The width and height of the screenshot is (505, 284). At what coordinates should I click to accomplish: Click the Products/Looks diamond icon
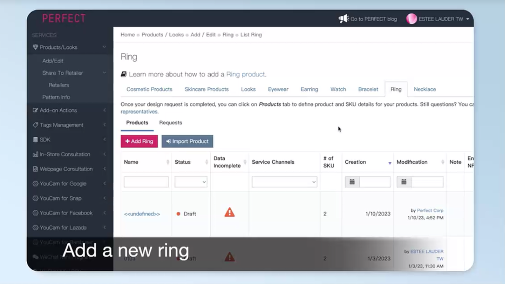pos(35,47)
